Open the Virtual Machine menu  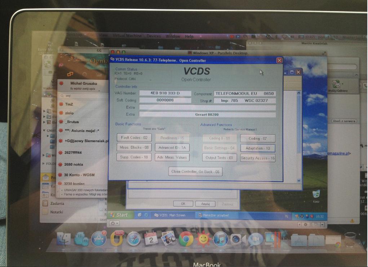click(127, 36)
